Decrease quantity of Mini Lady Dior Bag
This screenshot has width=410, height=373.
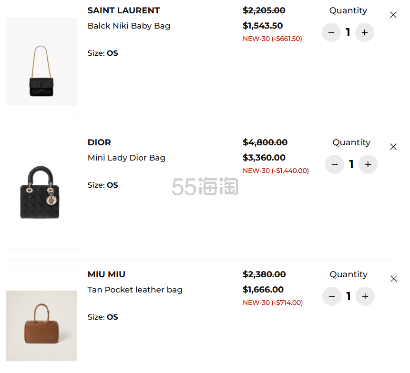[334, 164]
